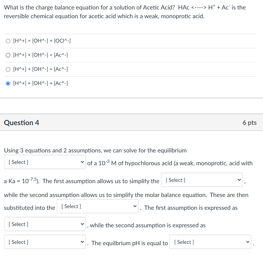Expand the chevron on the pH value dropdown
The height and width of the screenshot is (256, 263).
pyautogui.click(x=247, y=242)
